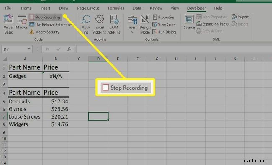Open the File tab
This screenshot has height=165, width=272.
[8, 8]
